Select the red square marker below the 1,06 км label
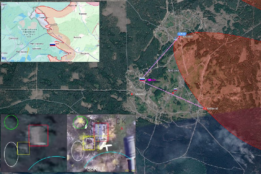This screenshot has height=174, width=261. [179, 37]
